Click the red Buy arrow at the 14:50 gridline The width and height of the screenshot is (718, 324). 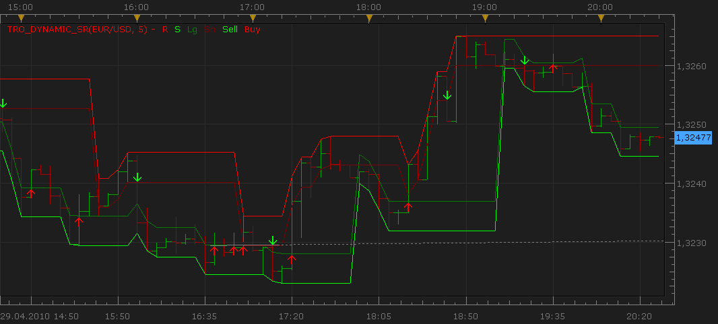tap(31, 194)
